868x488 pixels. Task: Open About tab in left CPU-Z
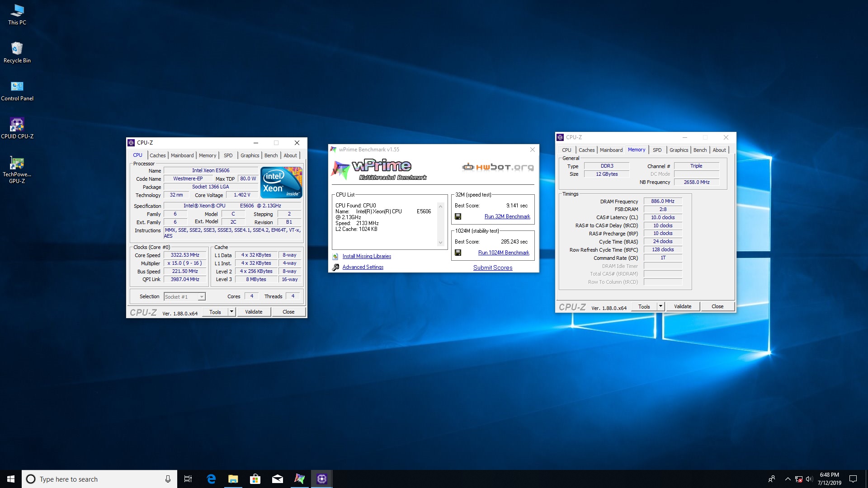pos(290,155)
